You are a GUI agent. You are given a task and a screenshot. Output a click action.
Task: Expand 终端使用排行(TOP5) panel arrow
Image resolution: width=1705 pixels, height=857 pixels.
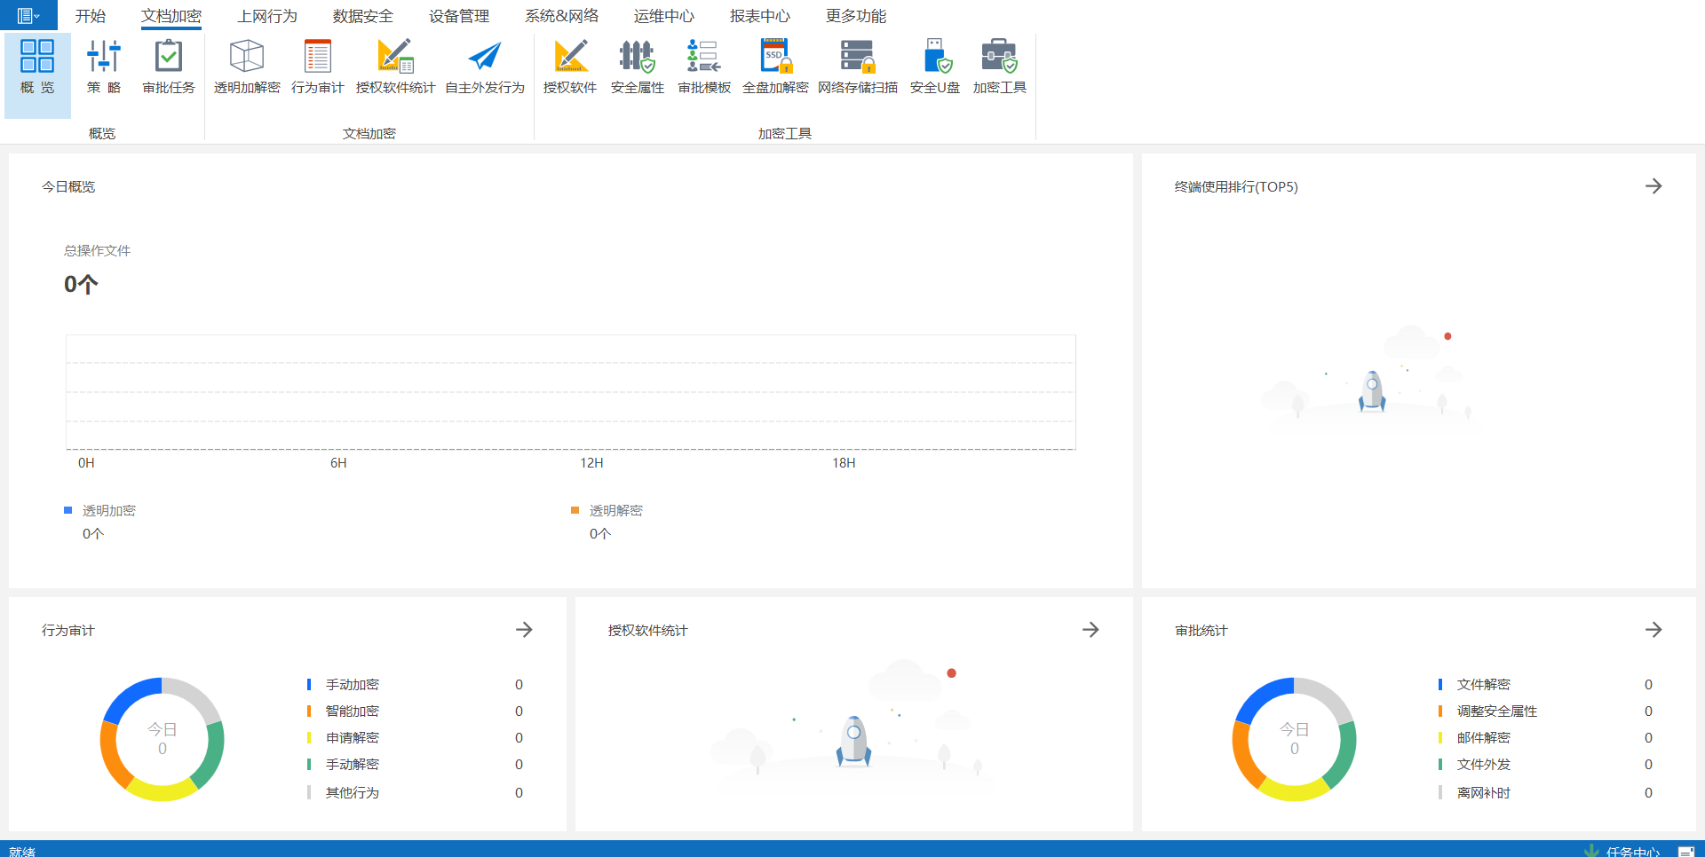[x=1653, y=186]
